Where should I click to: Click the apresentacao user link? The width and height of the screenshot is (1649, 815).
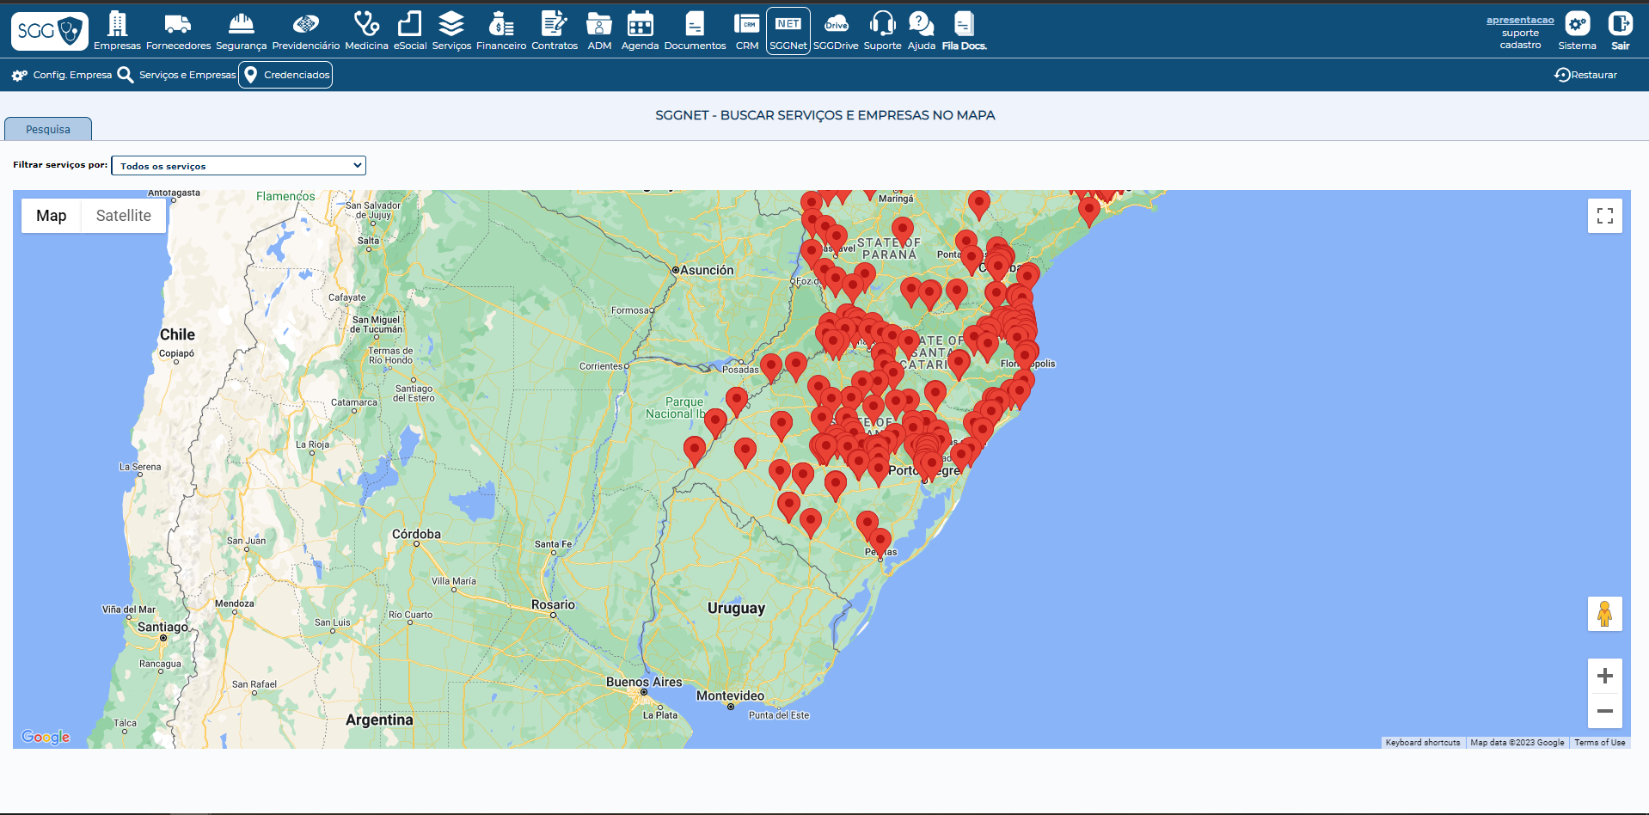[1520, 20]
